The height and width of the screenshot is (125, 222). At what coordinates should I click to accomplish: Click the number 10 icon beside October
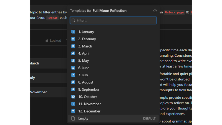click(73, 97)
